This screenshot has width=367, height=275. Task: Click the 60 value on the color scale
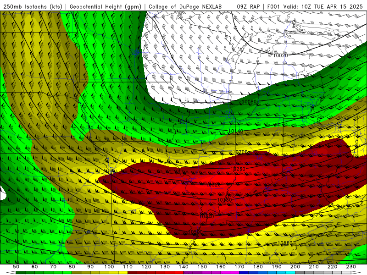pos(35,267)
